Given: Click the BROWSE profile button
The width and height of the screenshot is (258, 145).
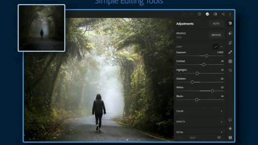Looking at the screenshot, I should click(x=216, y=35).
